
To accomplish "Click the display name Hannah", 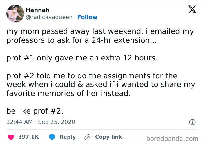I will [38, 10].
